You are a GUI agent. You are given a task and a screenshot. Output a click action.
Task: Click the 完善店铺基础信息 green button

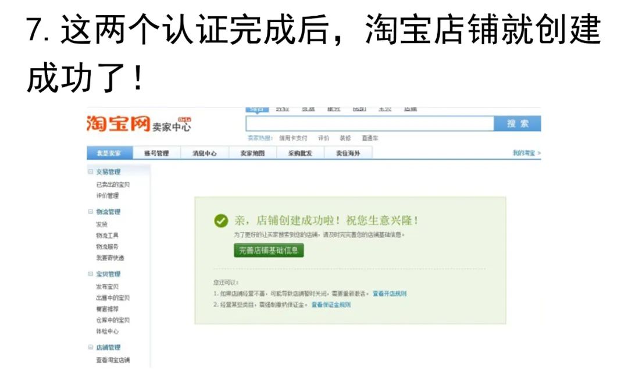[270, 251]
